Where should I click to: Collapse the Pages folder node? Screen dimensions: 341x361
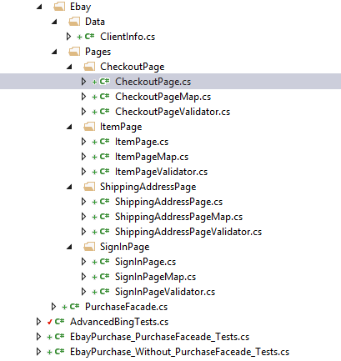click(x=54, y=52)
